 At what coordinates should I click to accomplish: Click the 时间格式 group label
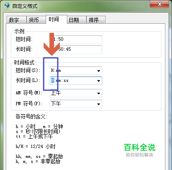(25, 62)
